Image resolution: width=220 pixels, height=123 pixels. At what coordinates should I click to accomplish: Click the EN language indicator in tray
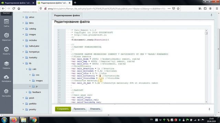coord(151,120)
